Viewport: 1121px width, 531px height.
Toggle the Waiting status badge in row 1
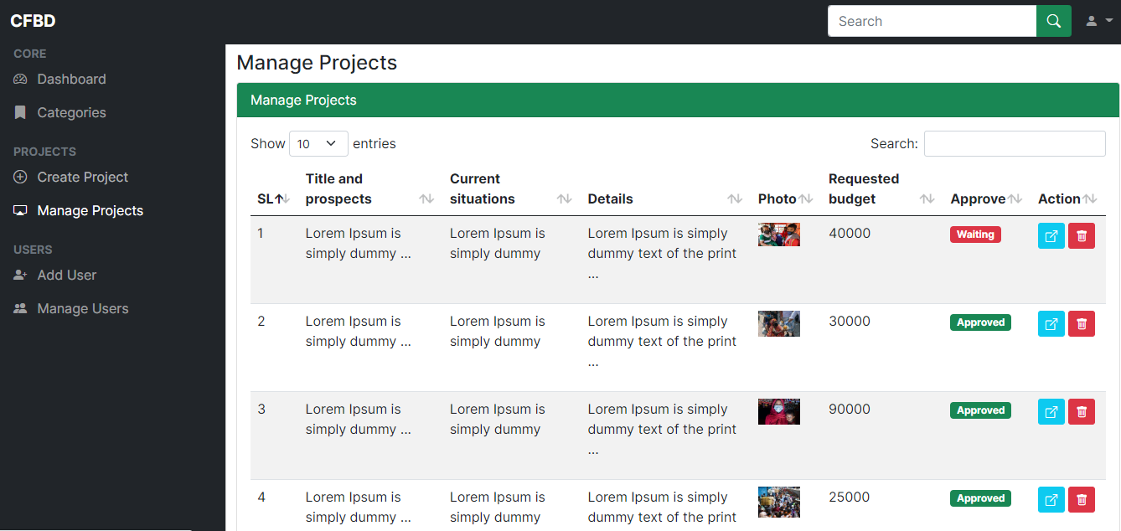pyautogui.click(x=975, y=235)
